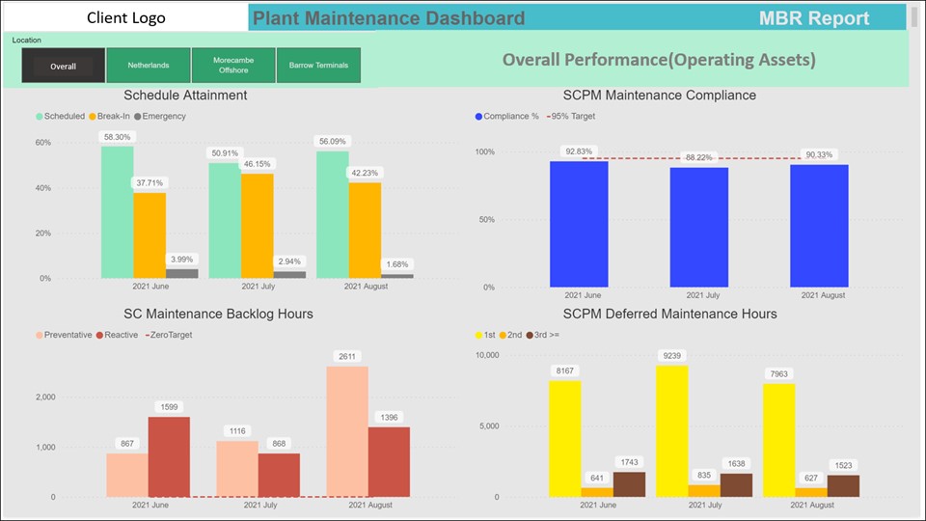This screenshot has height=521, width=926.
Task: Select the 1.68% Emergency bar for August
Action: tap(396, 276)
